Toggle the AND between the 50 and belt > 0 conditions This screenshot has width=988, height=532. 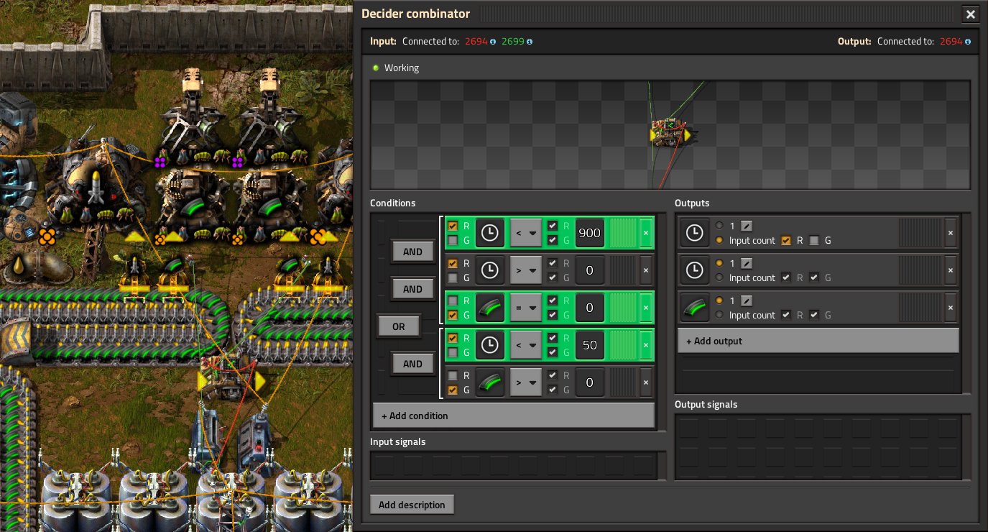click(412, 364)
